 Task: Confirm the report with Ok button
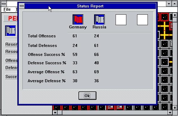coord(88,96)
